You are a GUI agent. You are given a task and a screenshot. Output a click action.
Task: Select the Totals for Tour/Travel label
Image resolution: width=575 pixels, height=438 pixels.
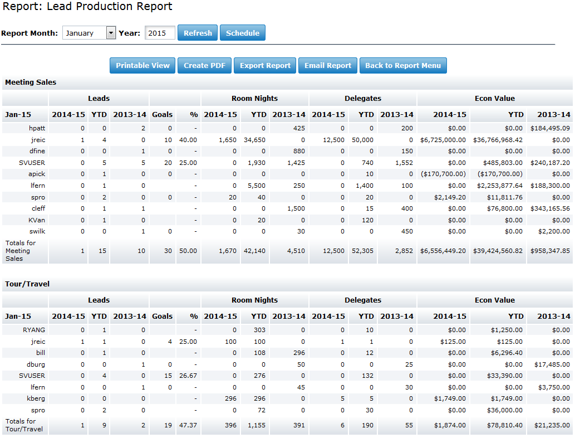[24, 425]
